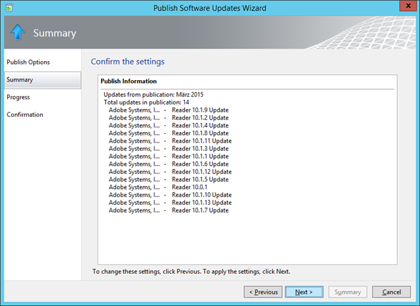Viewport: 420px width, 306px height.
Task: Select the Reader 10.1.1 Update row
Action: 169,156
